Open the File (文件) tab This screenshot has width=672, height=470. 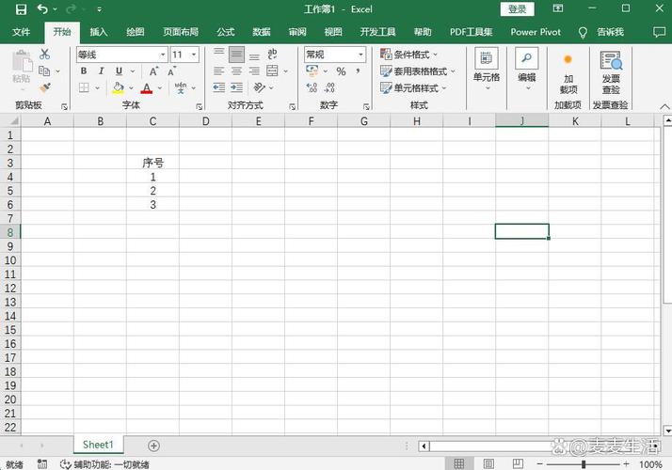click(21, 32)
